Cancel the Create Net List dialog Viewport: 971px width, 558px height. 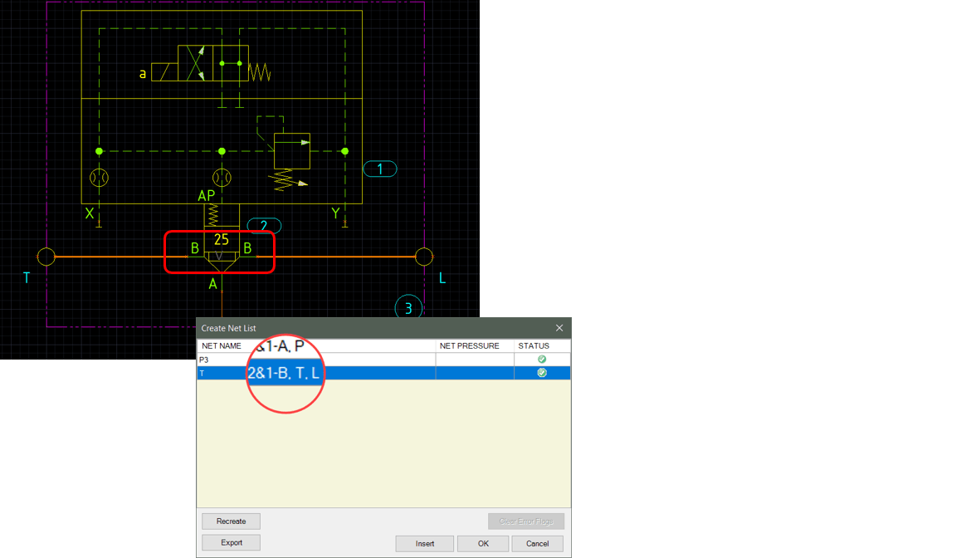537,543
